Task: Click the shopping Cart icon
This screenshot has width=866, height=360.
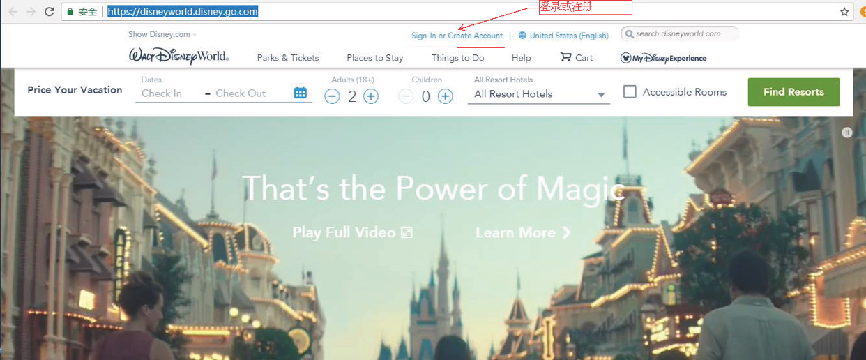Action: pos(565,57)
